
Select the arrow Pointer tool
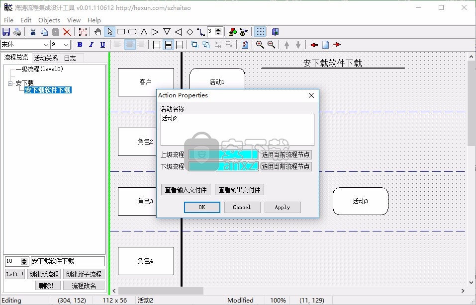(x=109, y=31)
